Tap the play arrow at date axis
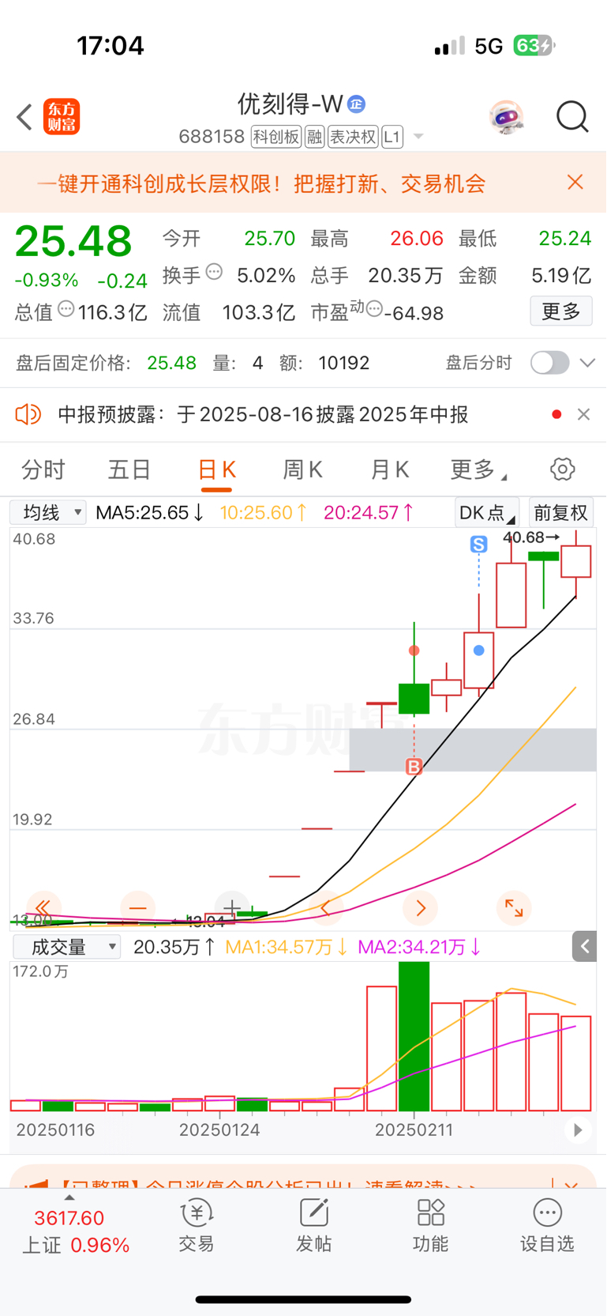The height and width of the screenshot is (1316, 607). [578, 1130]
